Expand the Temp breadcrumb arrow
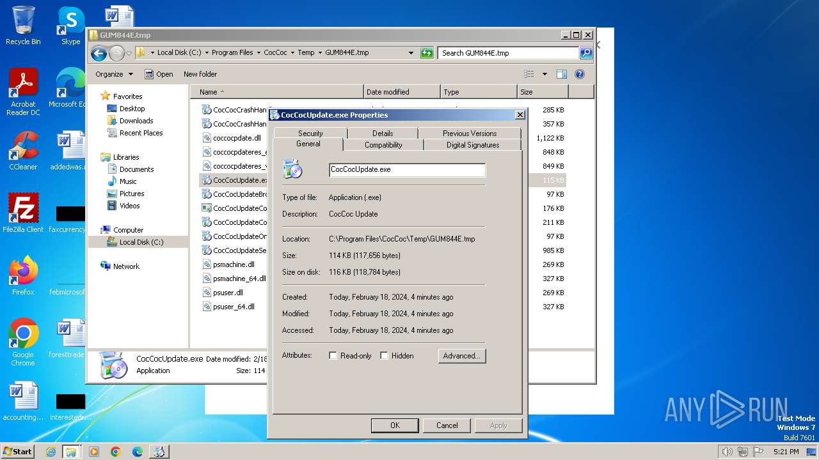Viewport: 819px width, 460px height. pos(320,53)
